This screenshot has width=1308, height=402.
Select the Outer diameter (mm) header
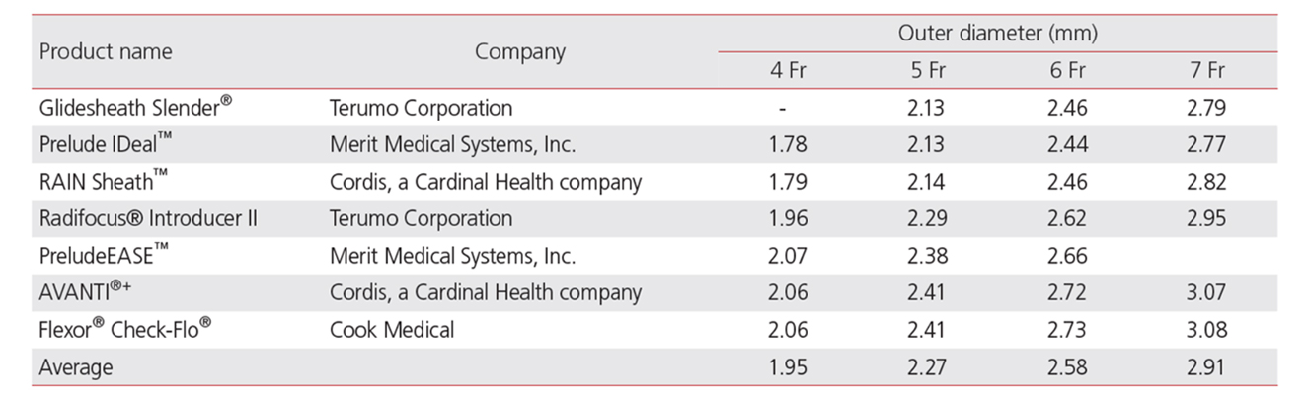(x=997, y=33)
